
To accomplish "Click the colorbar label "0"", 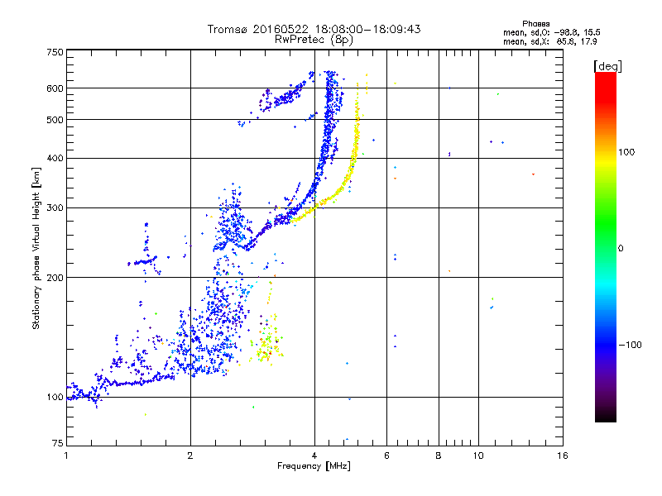I will point(621,249).
